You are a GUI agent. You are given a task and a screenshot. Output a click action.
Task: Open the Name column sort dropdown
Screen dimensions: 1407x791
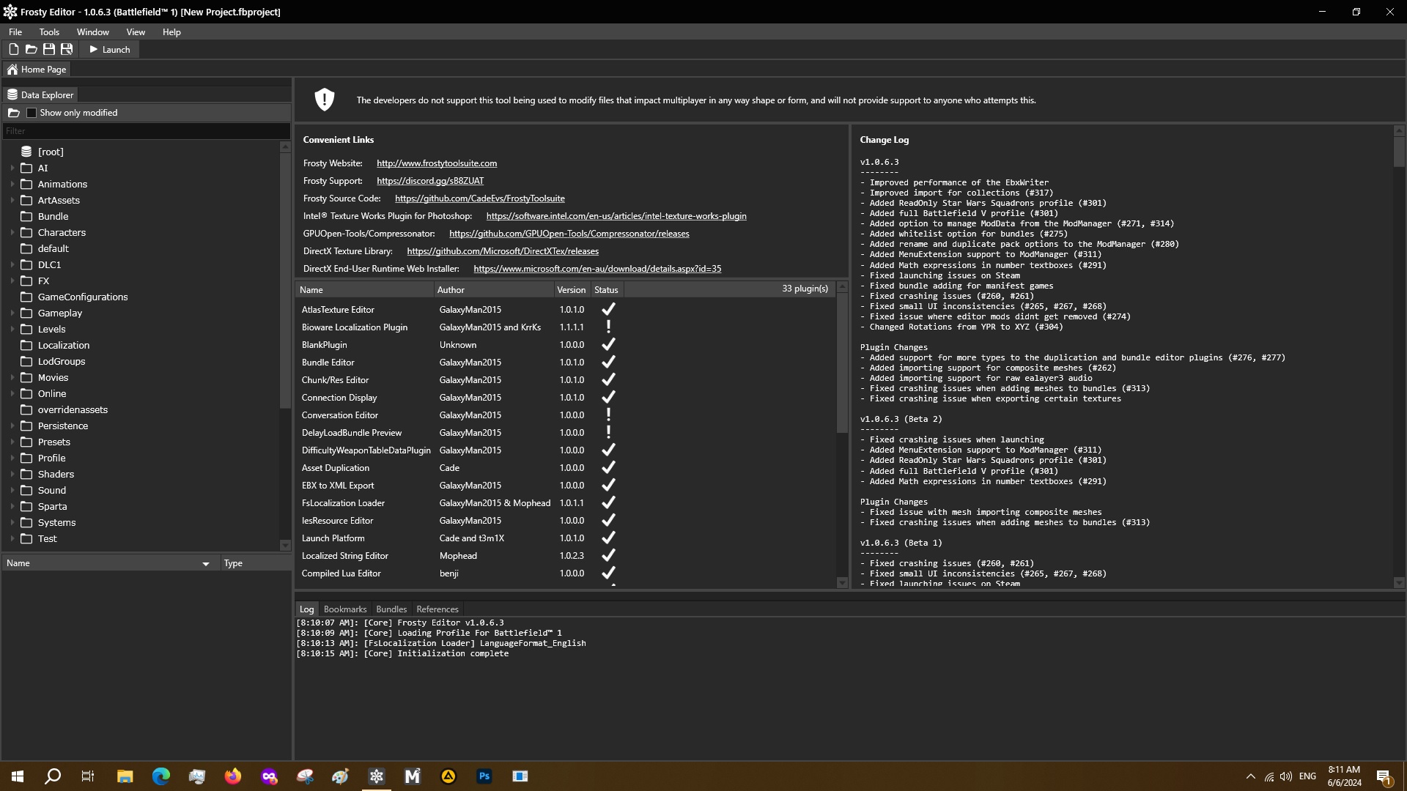[206, 563]
